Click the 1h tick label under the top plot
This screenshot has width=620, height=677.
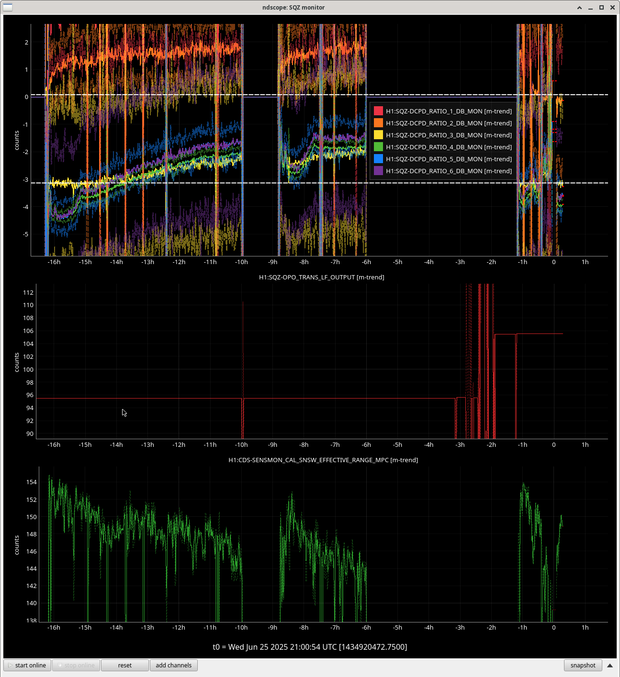click(x=585, y=262)
